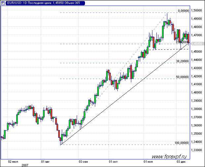Screen dimensions: 205x167
Task: Click the 03 дек date marker
Action: pyautogui.click(x=181, y=162)
